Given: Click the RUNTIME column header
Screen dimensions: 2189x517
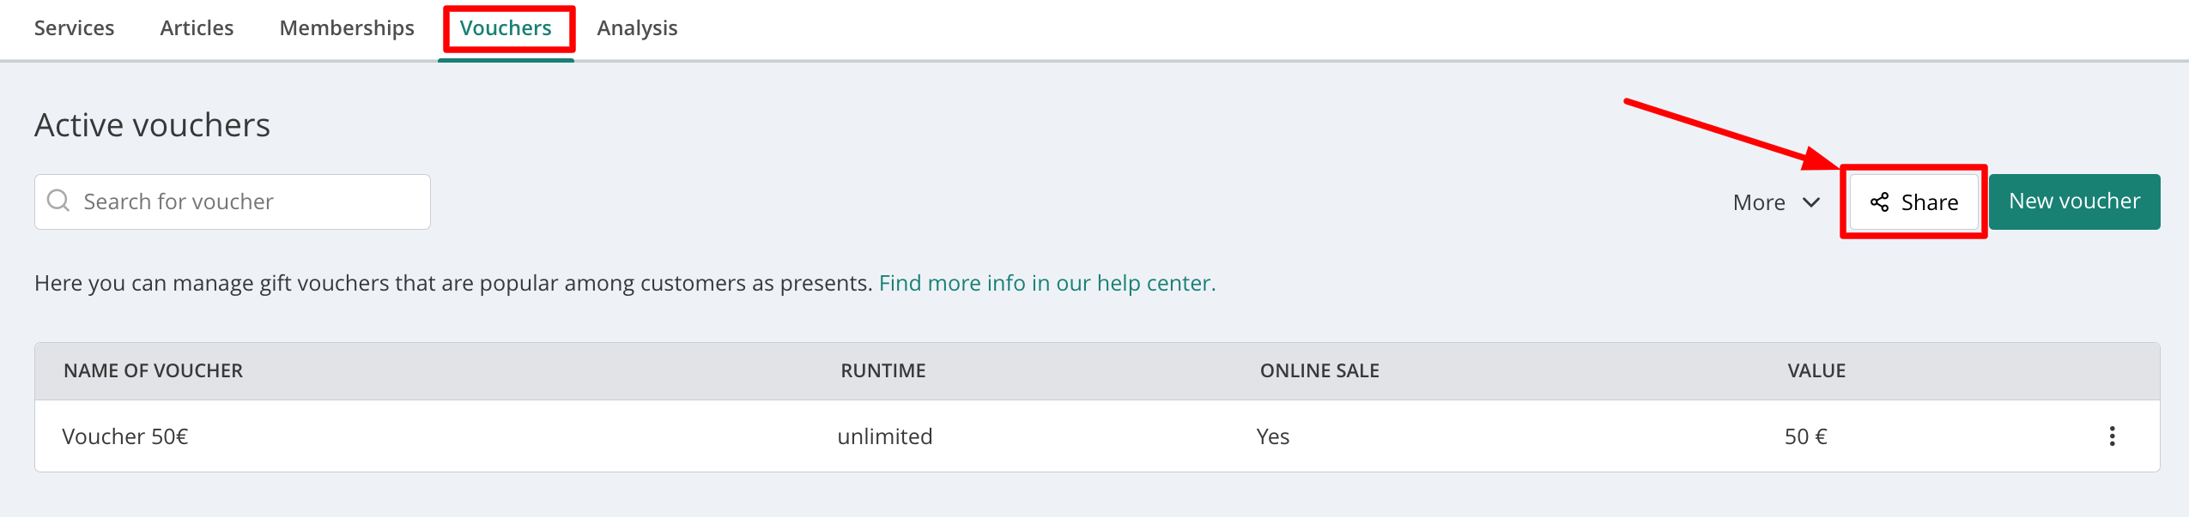Looking at the screenshot, I should pos(882,370).
